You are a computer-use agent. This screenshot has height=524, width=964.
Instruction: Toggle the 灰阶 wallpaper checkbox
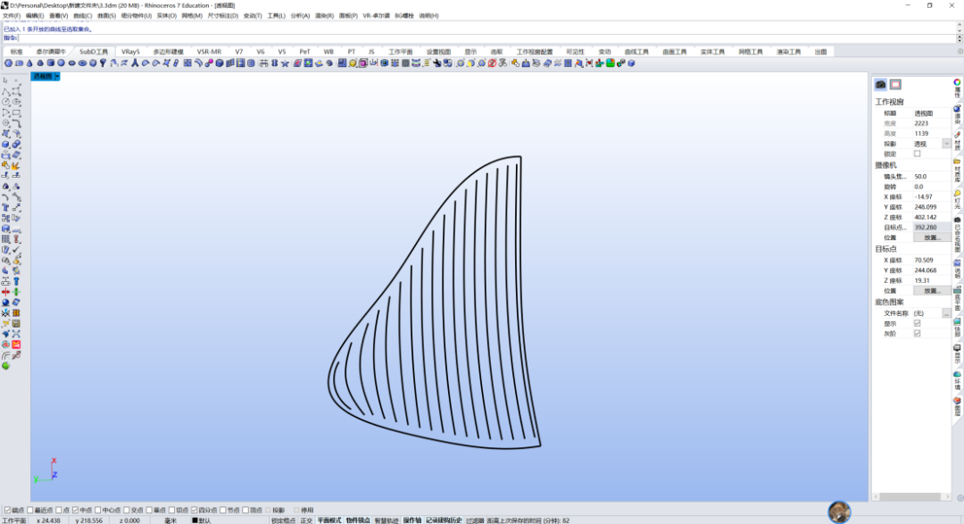point(918,333)
